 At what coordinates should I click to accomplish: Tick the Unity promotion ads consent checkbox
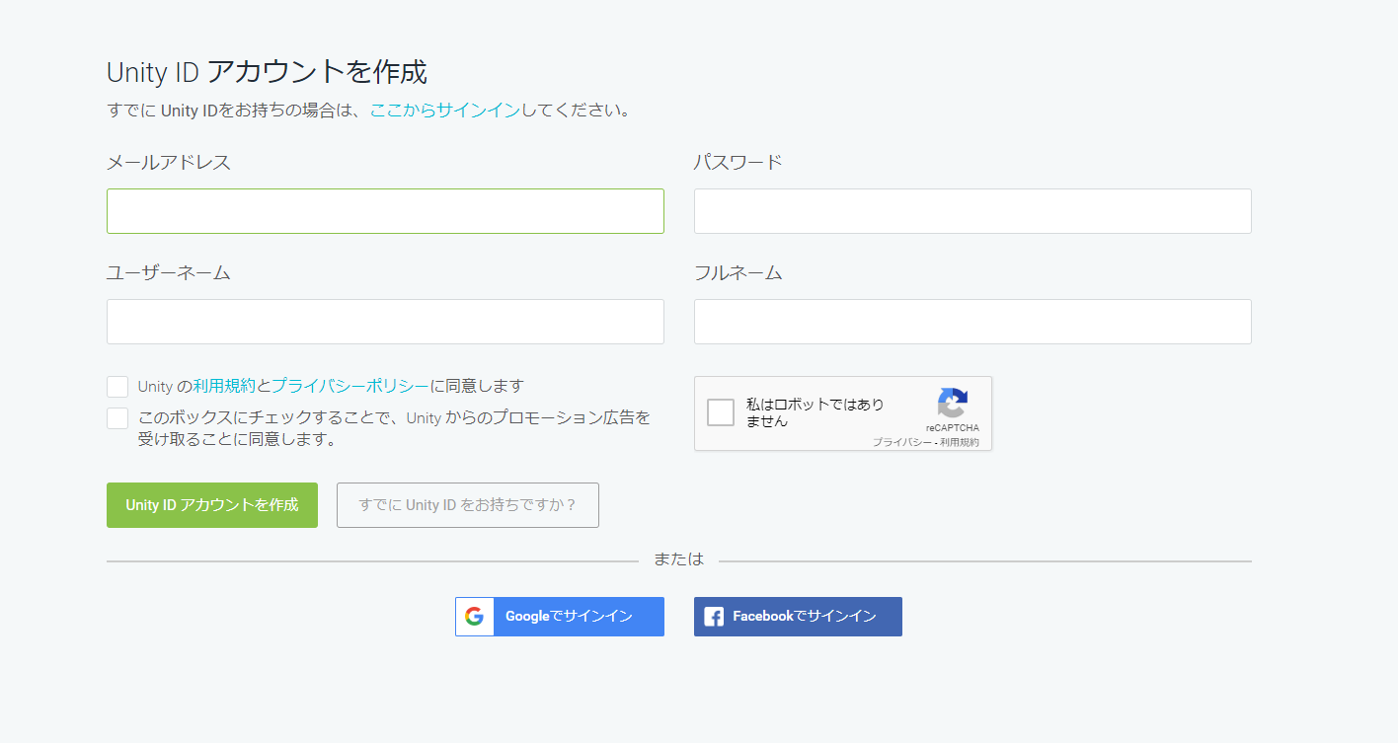(x=117, y=418)
